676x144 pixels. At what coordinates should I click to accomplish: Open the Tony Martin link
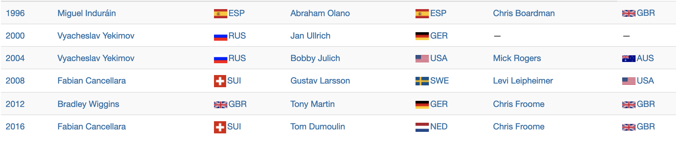312,104
